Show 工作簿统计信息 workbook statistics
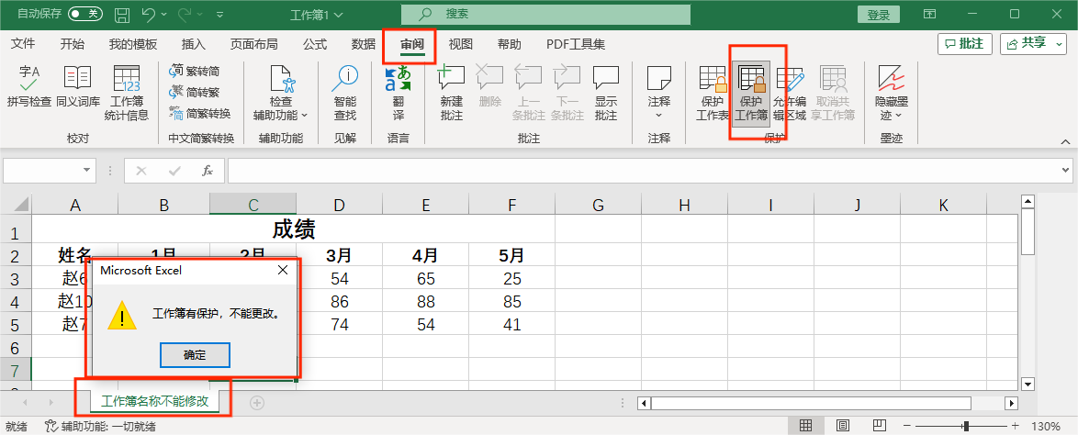This screenshot has width=1078, height=435. tap(127, 94)
